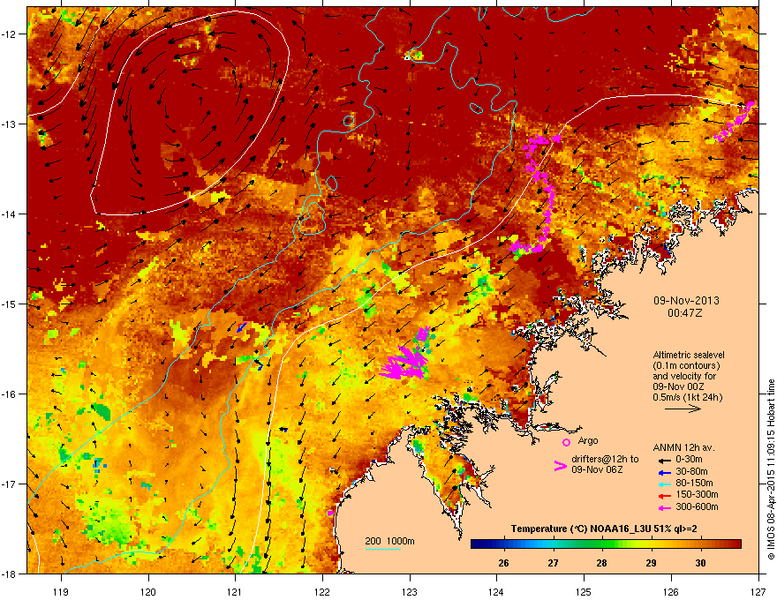This screenshot has width=777, height=600.
Task: Click the dark red end of temperature colorbar
Action: click(x=737, y=544)
